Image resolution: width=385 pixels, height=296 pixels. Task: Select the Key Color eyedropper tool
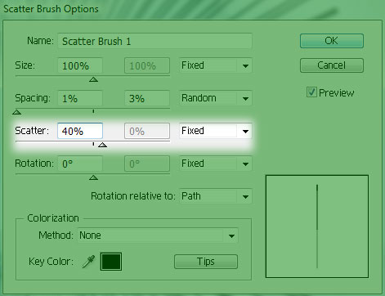pyautogui.click(x=88, y=262)
